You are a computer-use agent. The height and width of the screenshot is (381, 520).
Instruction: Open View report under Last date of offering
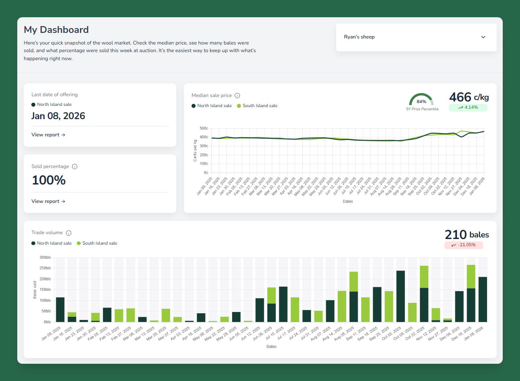click(x=48, y=135)
